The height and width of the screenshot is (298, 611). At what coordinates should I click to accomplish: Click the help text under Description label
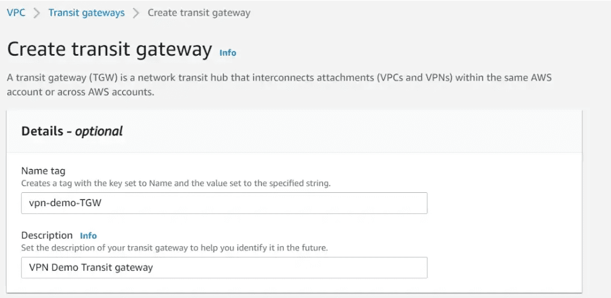pos(174,248)
